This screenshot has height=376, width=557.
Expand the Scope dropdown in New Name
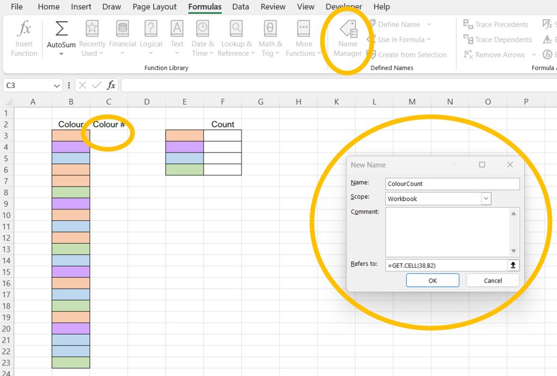click(x=486, y=199)
